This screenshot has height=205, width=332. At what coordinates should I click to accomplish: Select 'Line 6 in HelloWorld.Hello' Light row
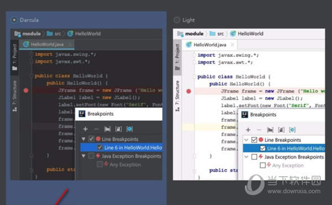point(284,148)
